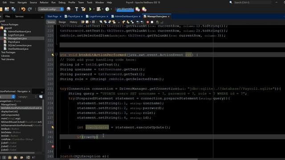The image size is (285, 160).
Task: Stop macro recording with the square icon
Action: point(152,22)
